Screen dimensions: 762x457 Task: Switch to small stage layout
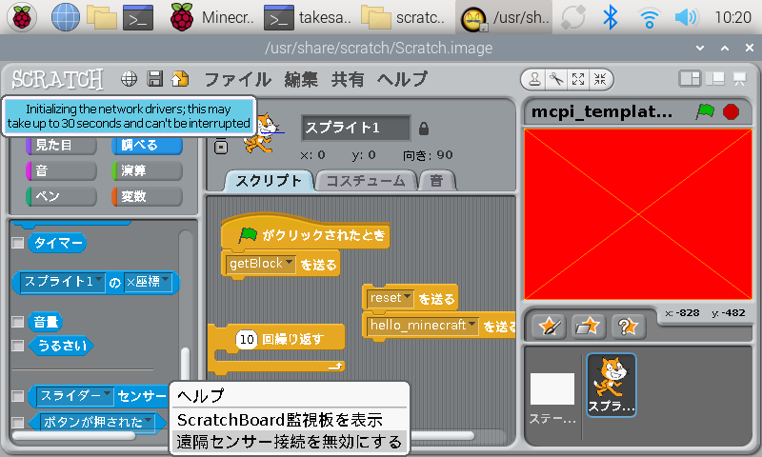click(x=690, y=79)
